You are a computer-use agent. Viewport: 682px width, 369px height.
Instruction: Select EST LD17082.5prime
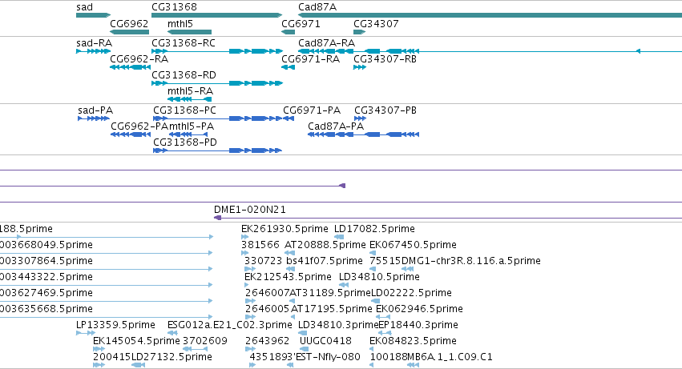coord(374,229)
